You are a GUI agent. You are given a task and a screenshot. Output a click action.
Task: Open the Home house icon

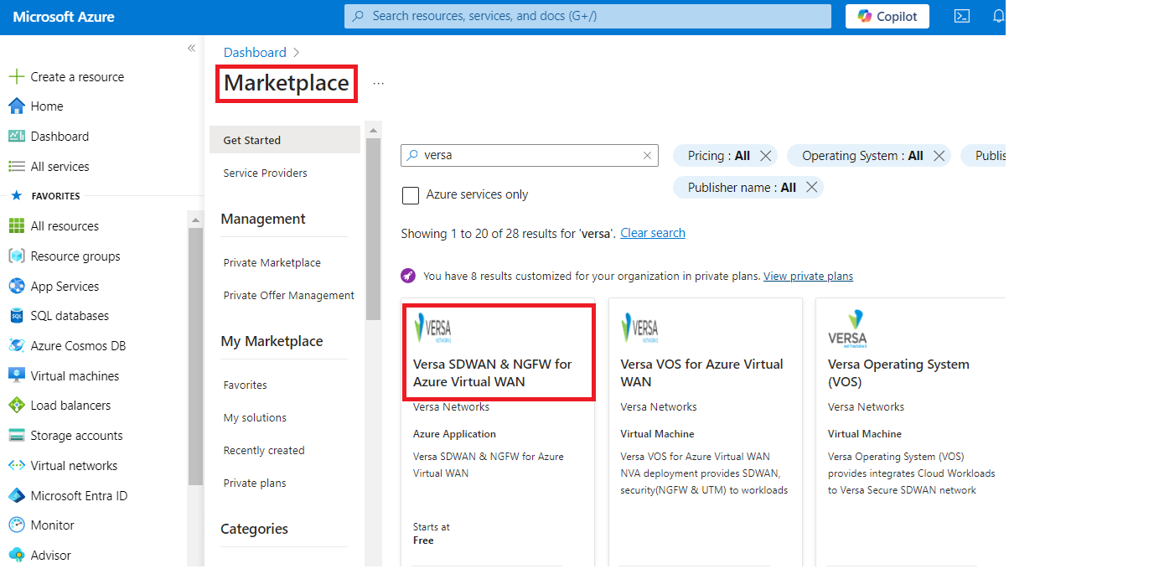click(x=16, y=106)
